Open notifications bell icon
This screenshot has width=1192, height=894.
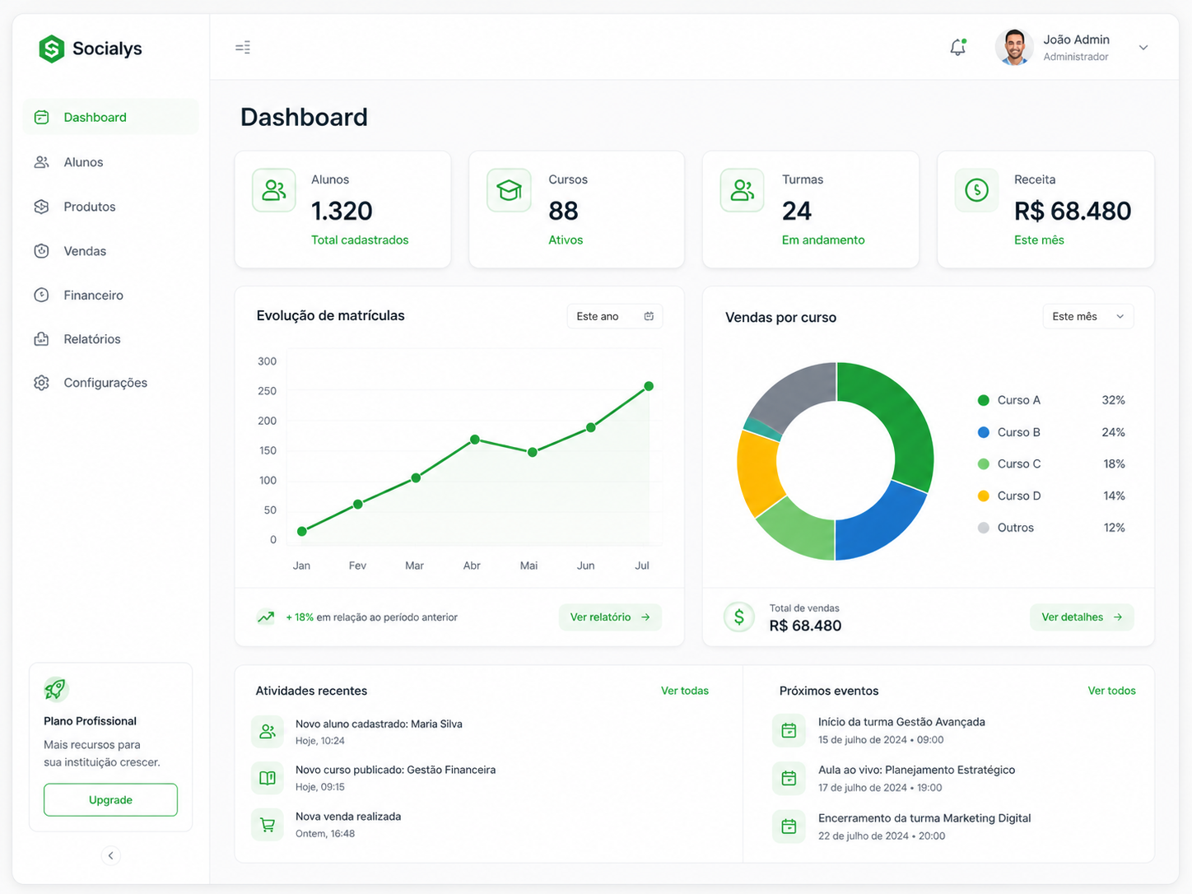pyautogui.click(x=957, y=48)
